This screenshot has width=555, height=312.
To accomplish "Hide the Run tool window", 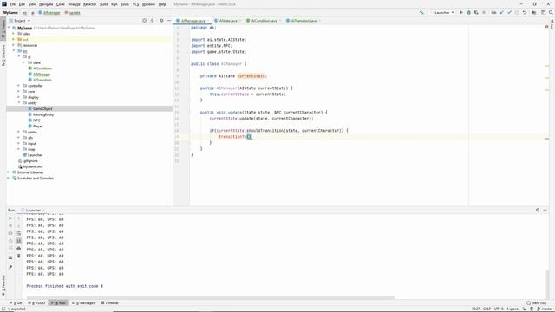I will (x=545, y=210).
